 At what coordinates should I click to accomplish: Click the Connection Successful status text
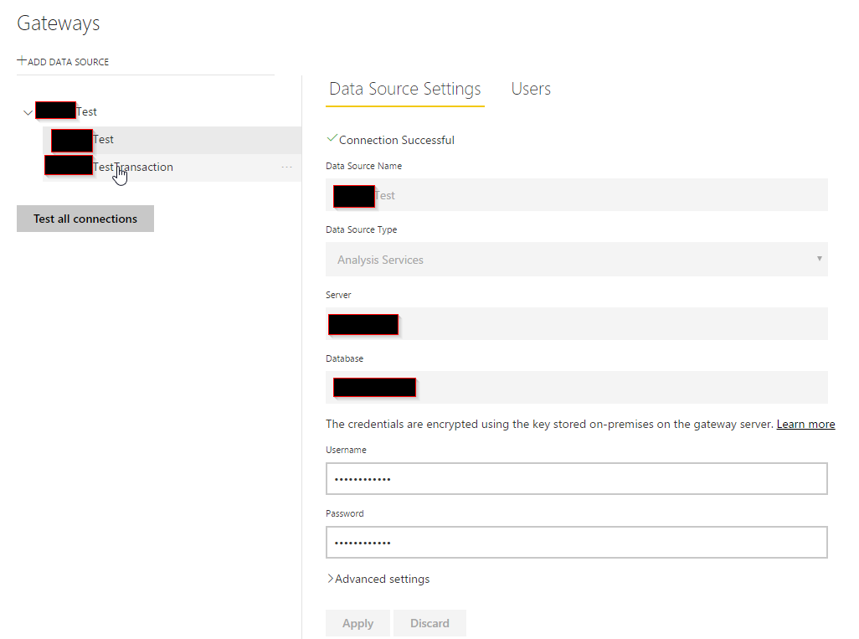pyautogui.click(x=397, y=141)
